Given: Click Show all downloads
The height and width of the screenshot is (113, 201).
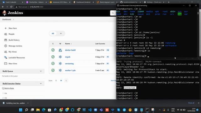Looking at the screenshot, I should click(191, 103).
